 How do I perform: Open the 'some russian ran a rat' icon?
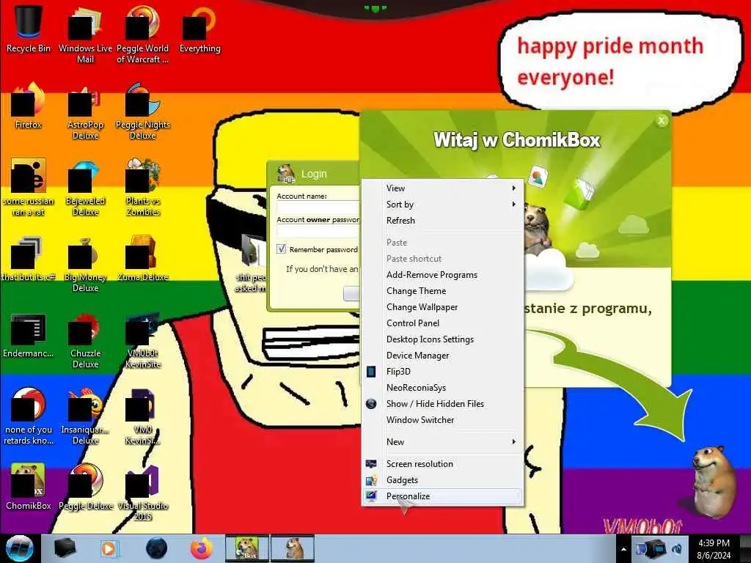coord(29,187)
